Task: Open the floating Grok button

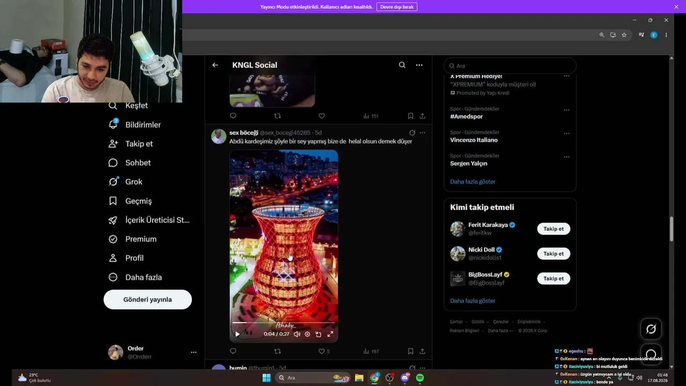Action: 651,329
